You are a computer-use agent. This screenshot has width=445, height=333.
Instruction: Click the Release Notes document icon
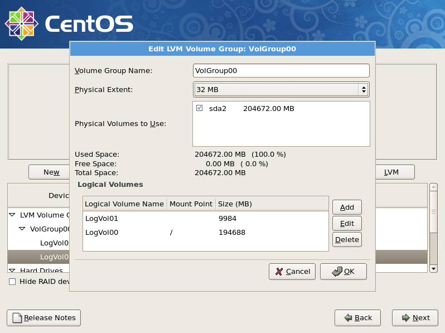17,318
